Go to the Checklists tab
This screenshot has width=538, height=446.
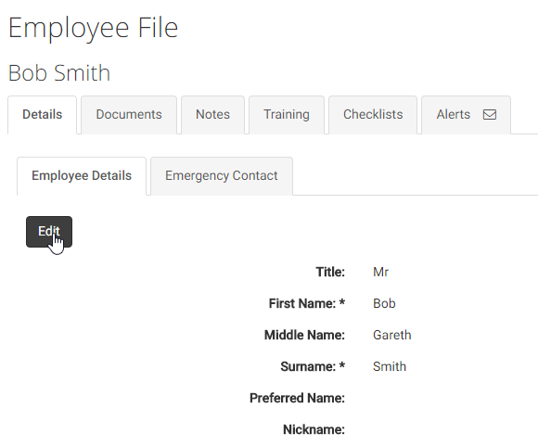point(373,115)
